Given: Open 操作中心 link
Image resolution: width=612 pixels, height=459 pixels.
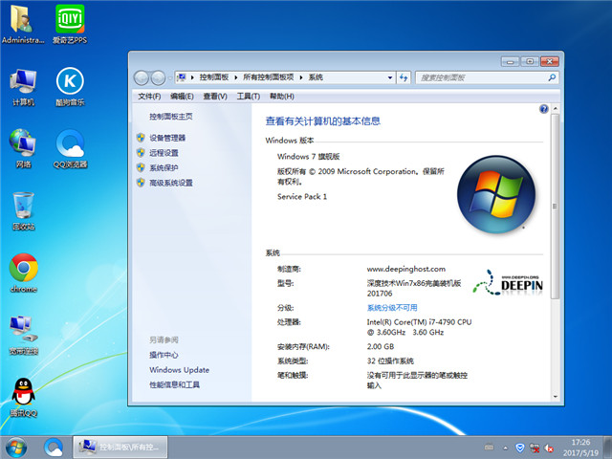Looking at the screenshot, I should tap(164, 355).
